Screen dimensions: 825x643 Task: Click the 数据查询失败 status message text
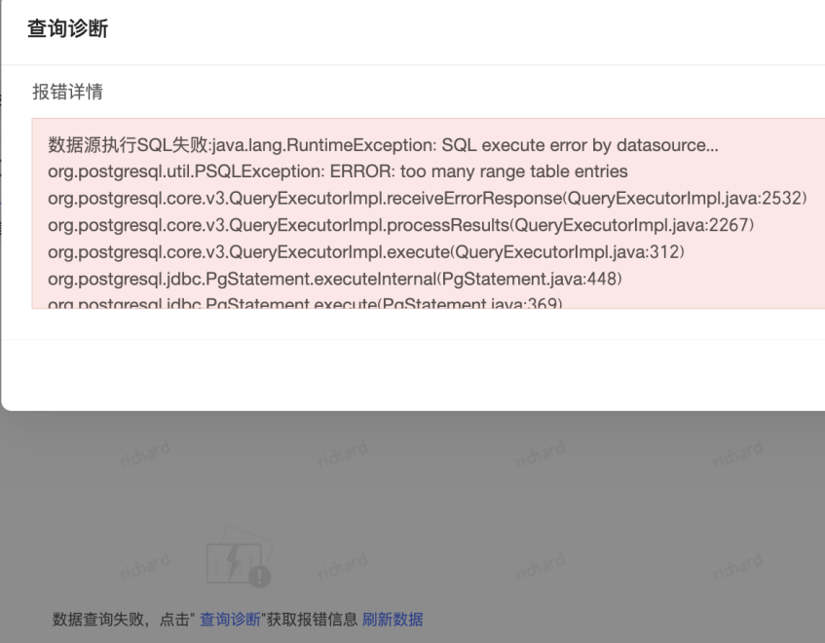coord(93,620)
